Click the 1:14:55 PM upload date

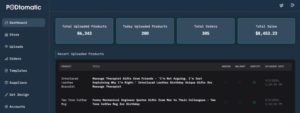point(274,102)
